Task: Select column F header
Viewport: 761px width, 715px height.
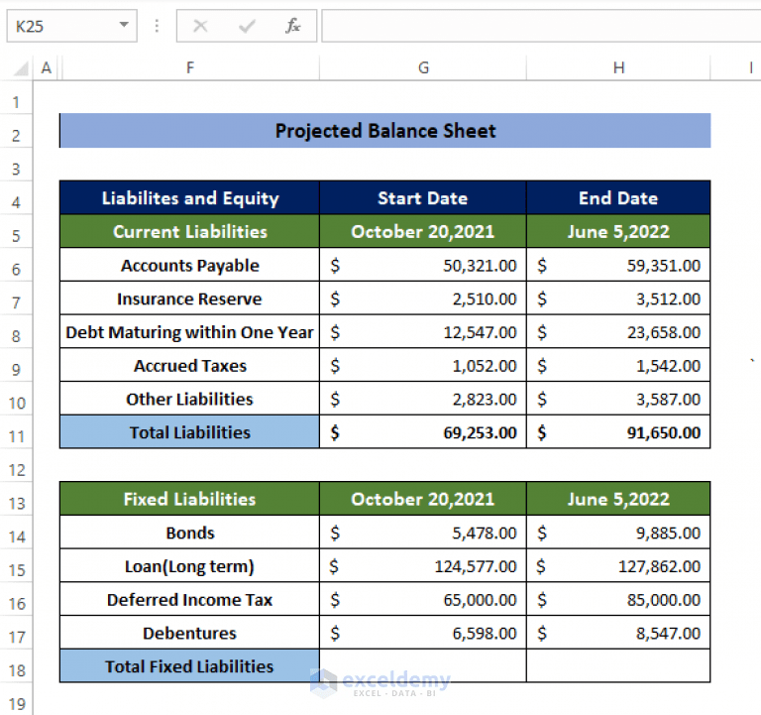Action: coord(190,68)
